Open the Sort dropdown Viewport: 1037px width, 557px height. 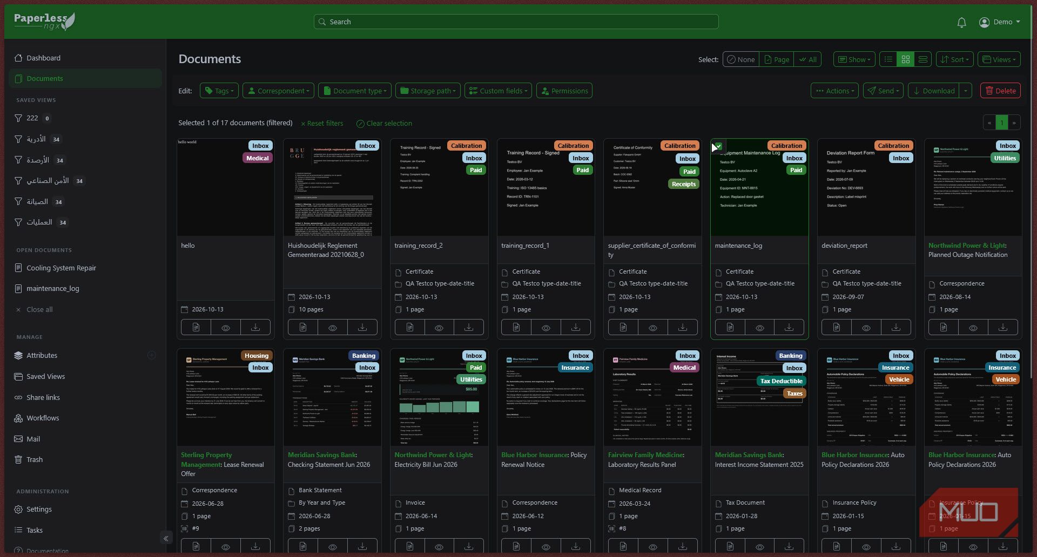pos(954,59)
